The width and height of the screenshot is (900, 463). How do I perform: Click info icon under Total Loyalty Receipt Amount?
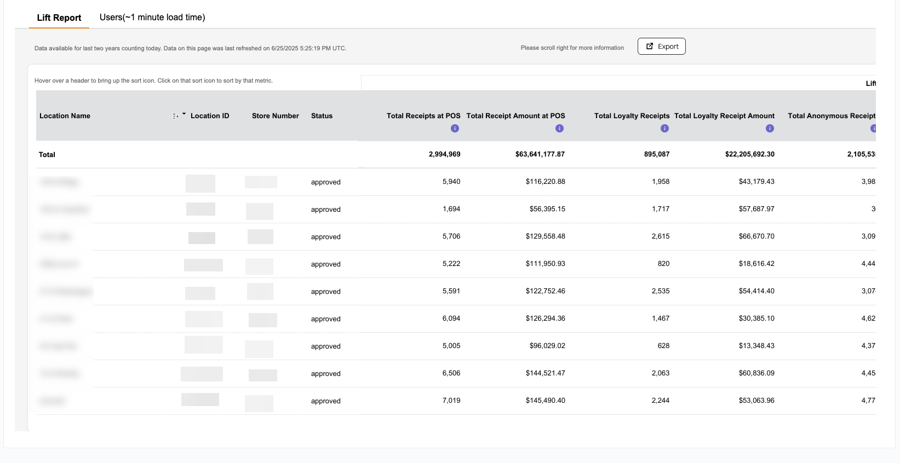[x=770, y=128]
